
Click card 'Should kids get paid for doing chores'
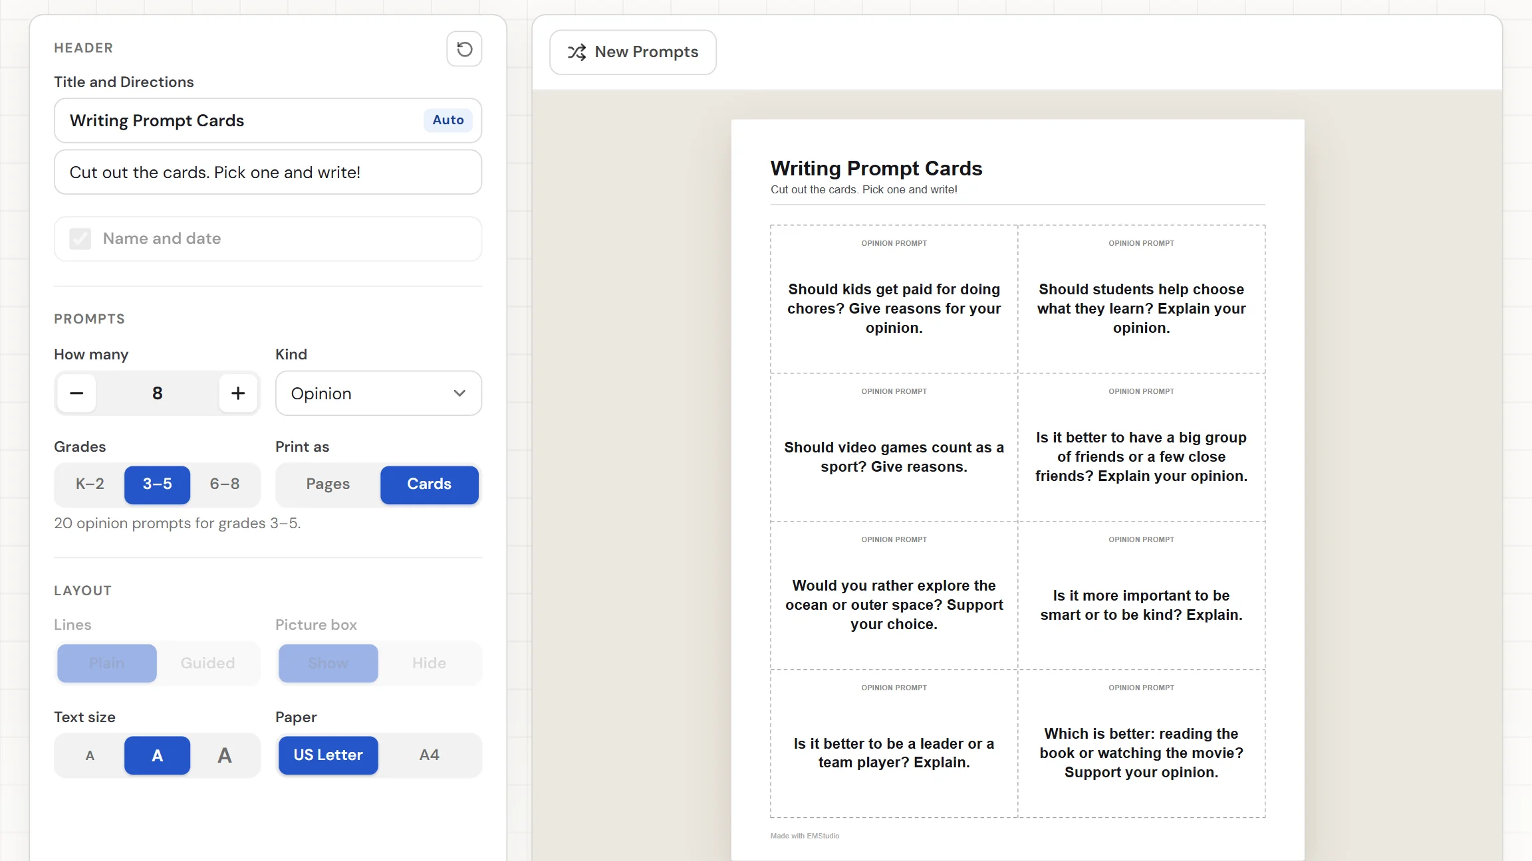tap(894, 300)
